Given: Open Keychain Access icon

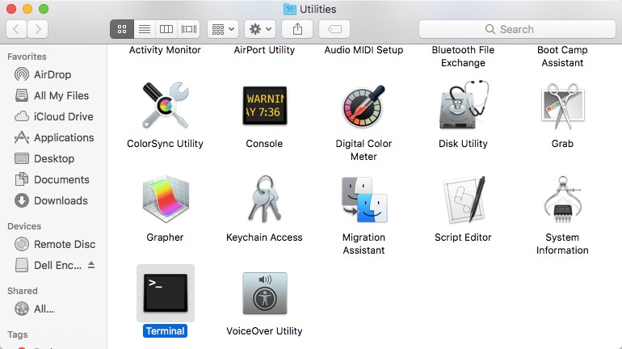Looking at the screenshot, I should tap(264, 200).
